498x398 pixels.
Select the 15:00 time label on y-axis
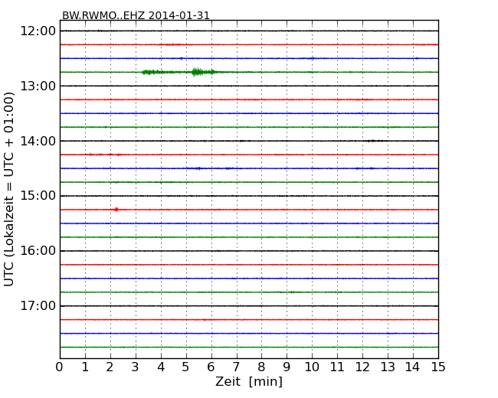pos(38,196)
